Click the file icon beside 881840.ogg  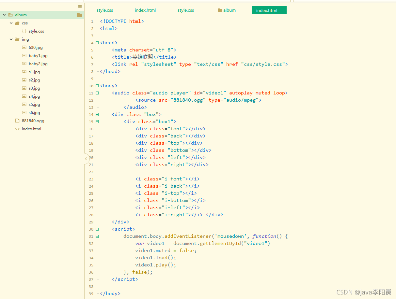[17, 121]
